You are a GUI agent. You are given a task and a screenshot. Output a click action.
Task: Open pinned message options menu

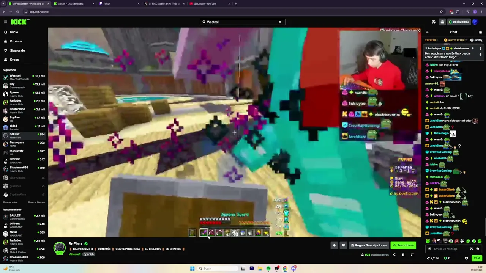(480, 49)
